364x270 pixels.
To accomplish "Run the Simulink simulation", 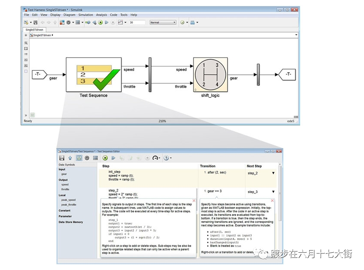I will click(100, 22).
